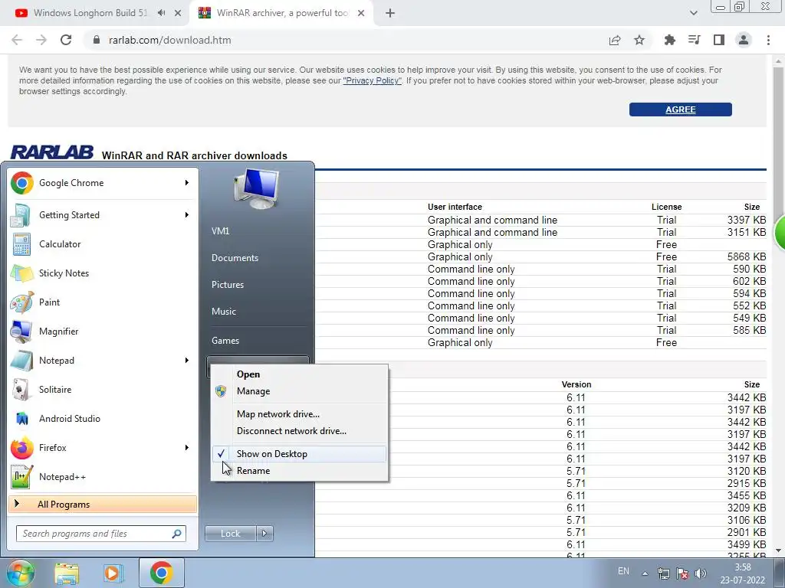This screenshot has height=588, width=785.
Task: Click the Lock button
Action: point(231,534)
